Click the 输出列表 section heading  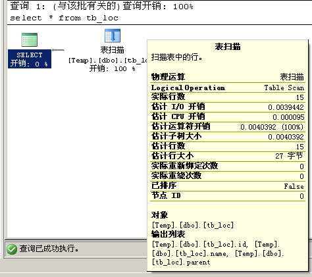click(168, 234)
